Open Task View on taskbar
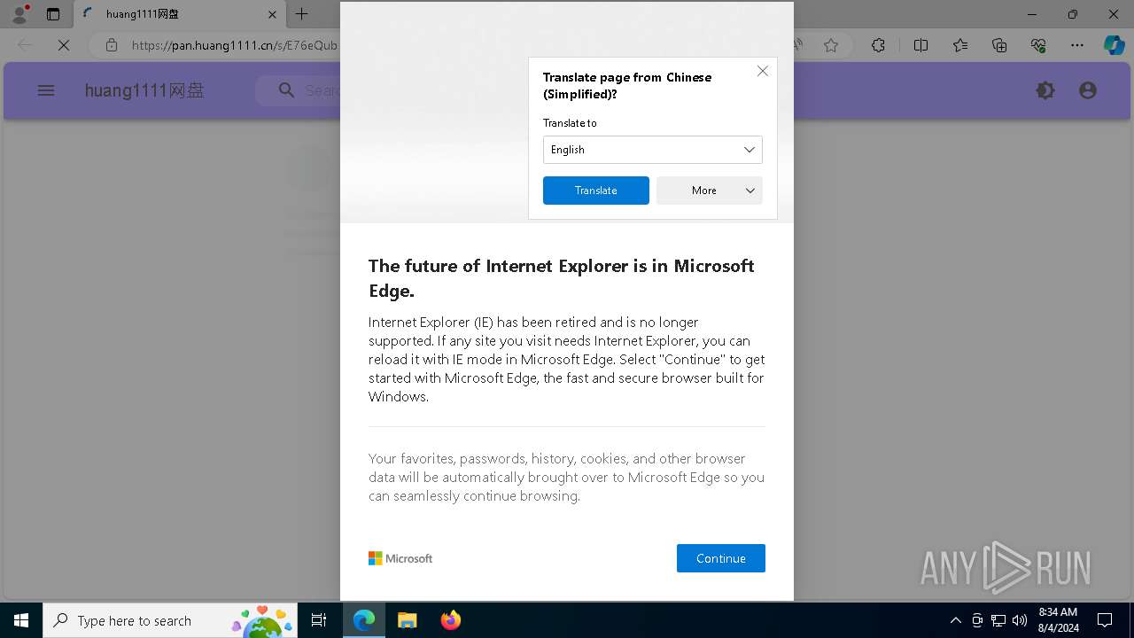The height and width of the screenshot is (638, 1134). 319,620
